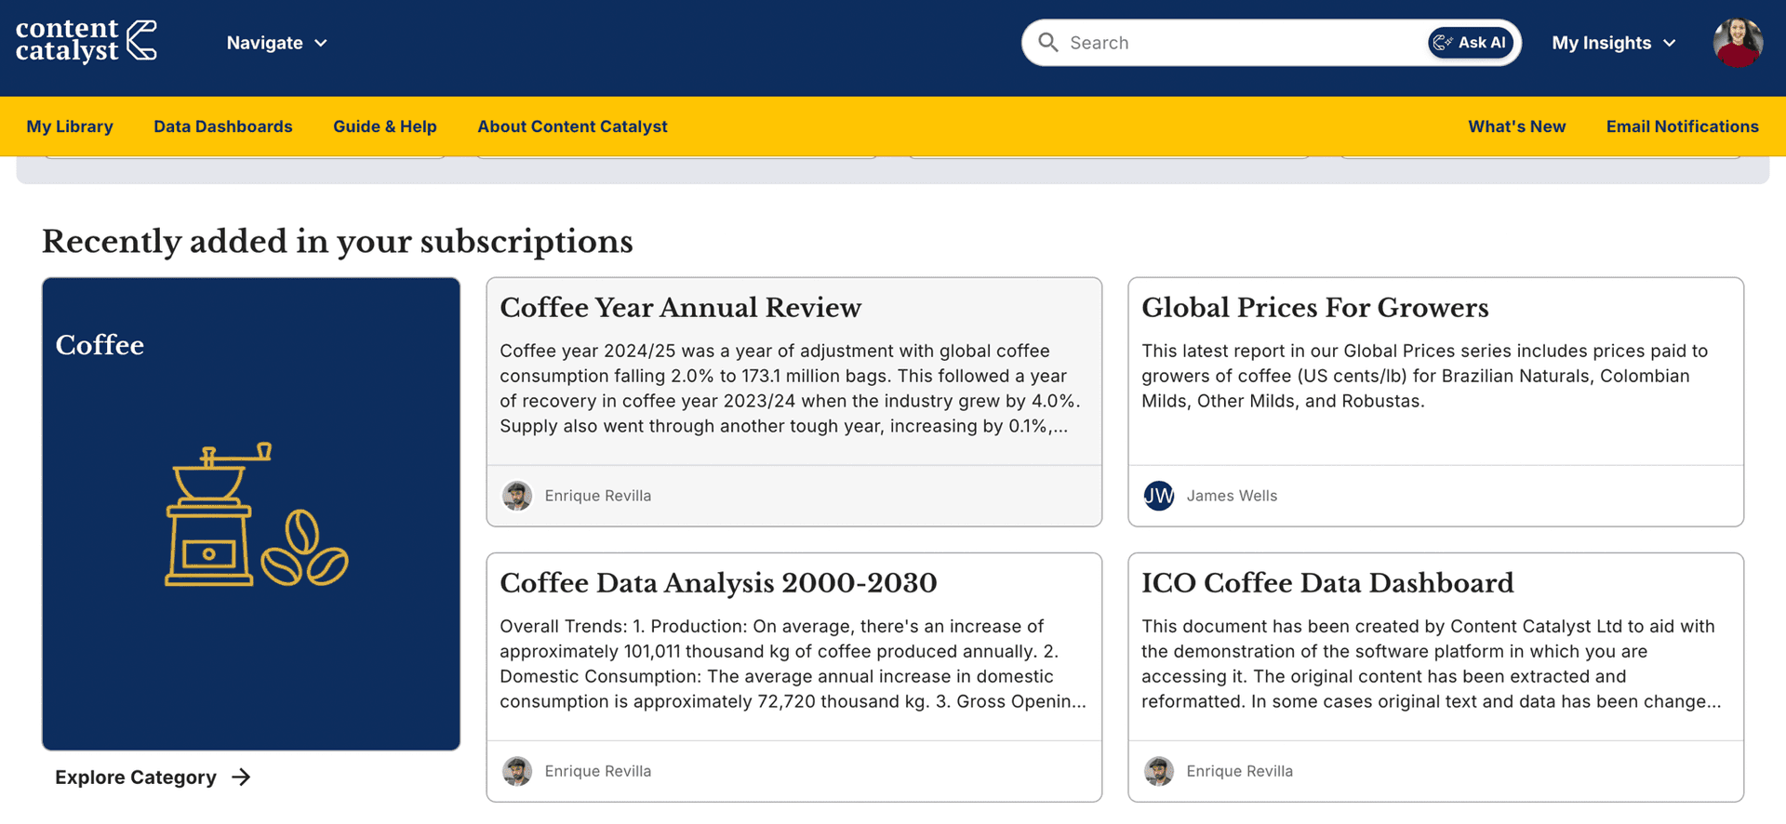
Task: Expand the My Insights dropdown
Action: [1614, 43]
